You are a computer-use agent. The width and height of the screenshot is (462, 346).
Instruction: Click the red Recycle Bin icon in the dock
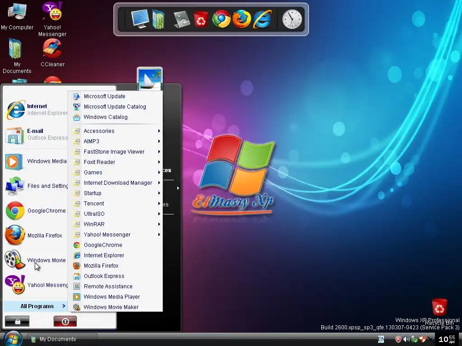point(201,19)
